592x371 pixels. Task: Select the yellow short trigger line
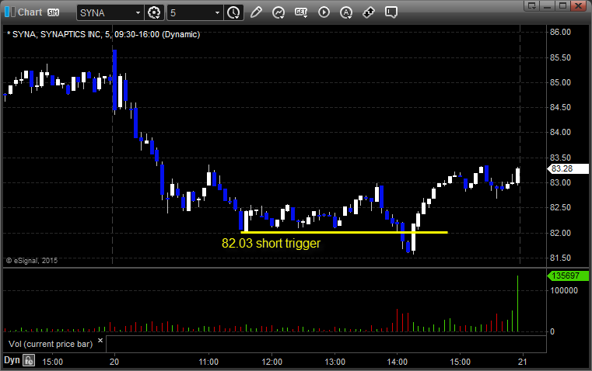tap(344, 232)
